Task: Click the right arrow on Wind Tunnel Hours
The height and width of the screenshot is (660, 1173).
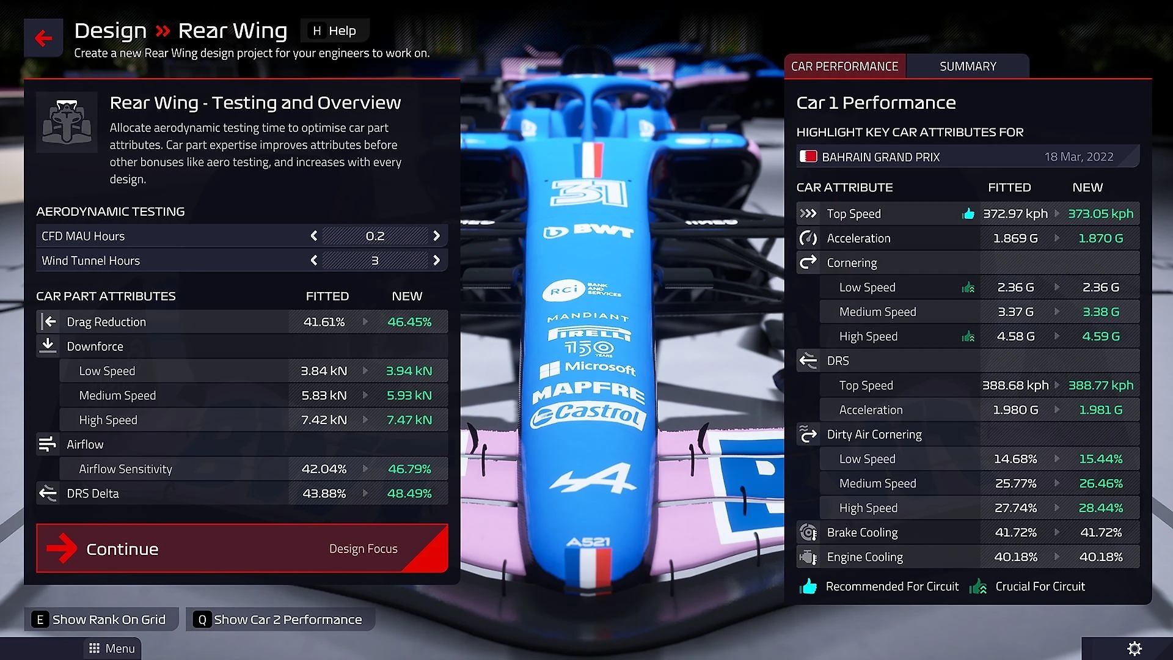Action: click(436, 260)
